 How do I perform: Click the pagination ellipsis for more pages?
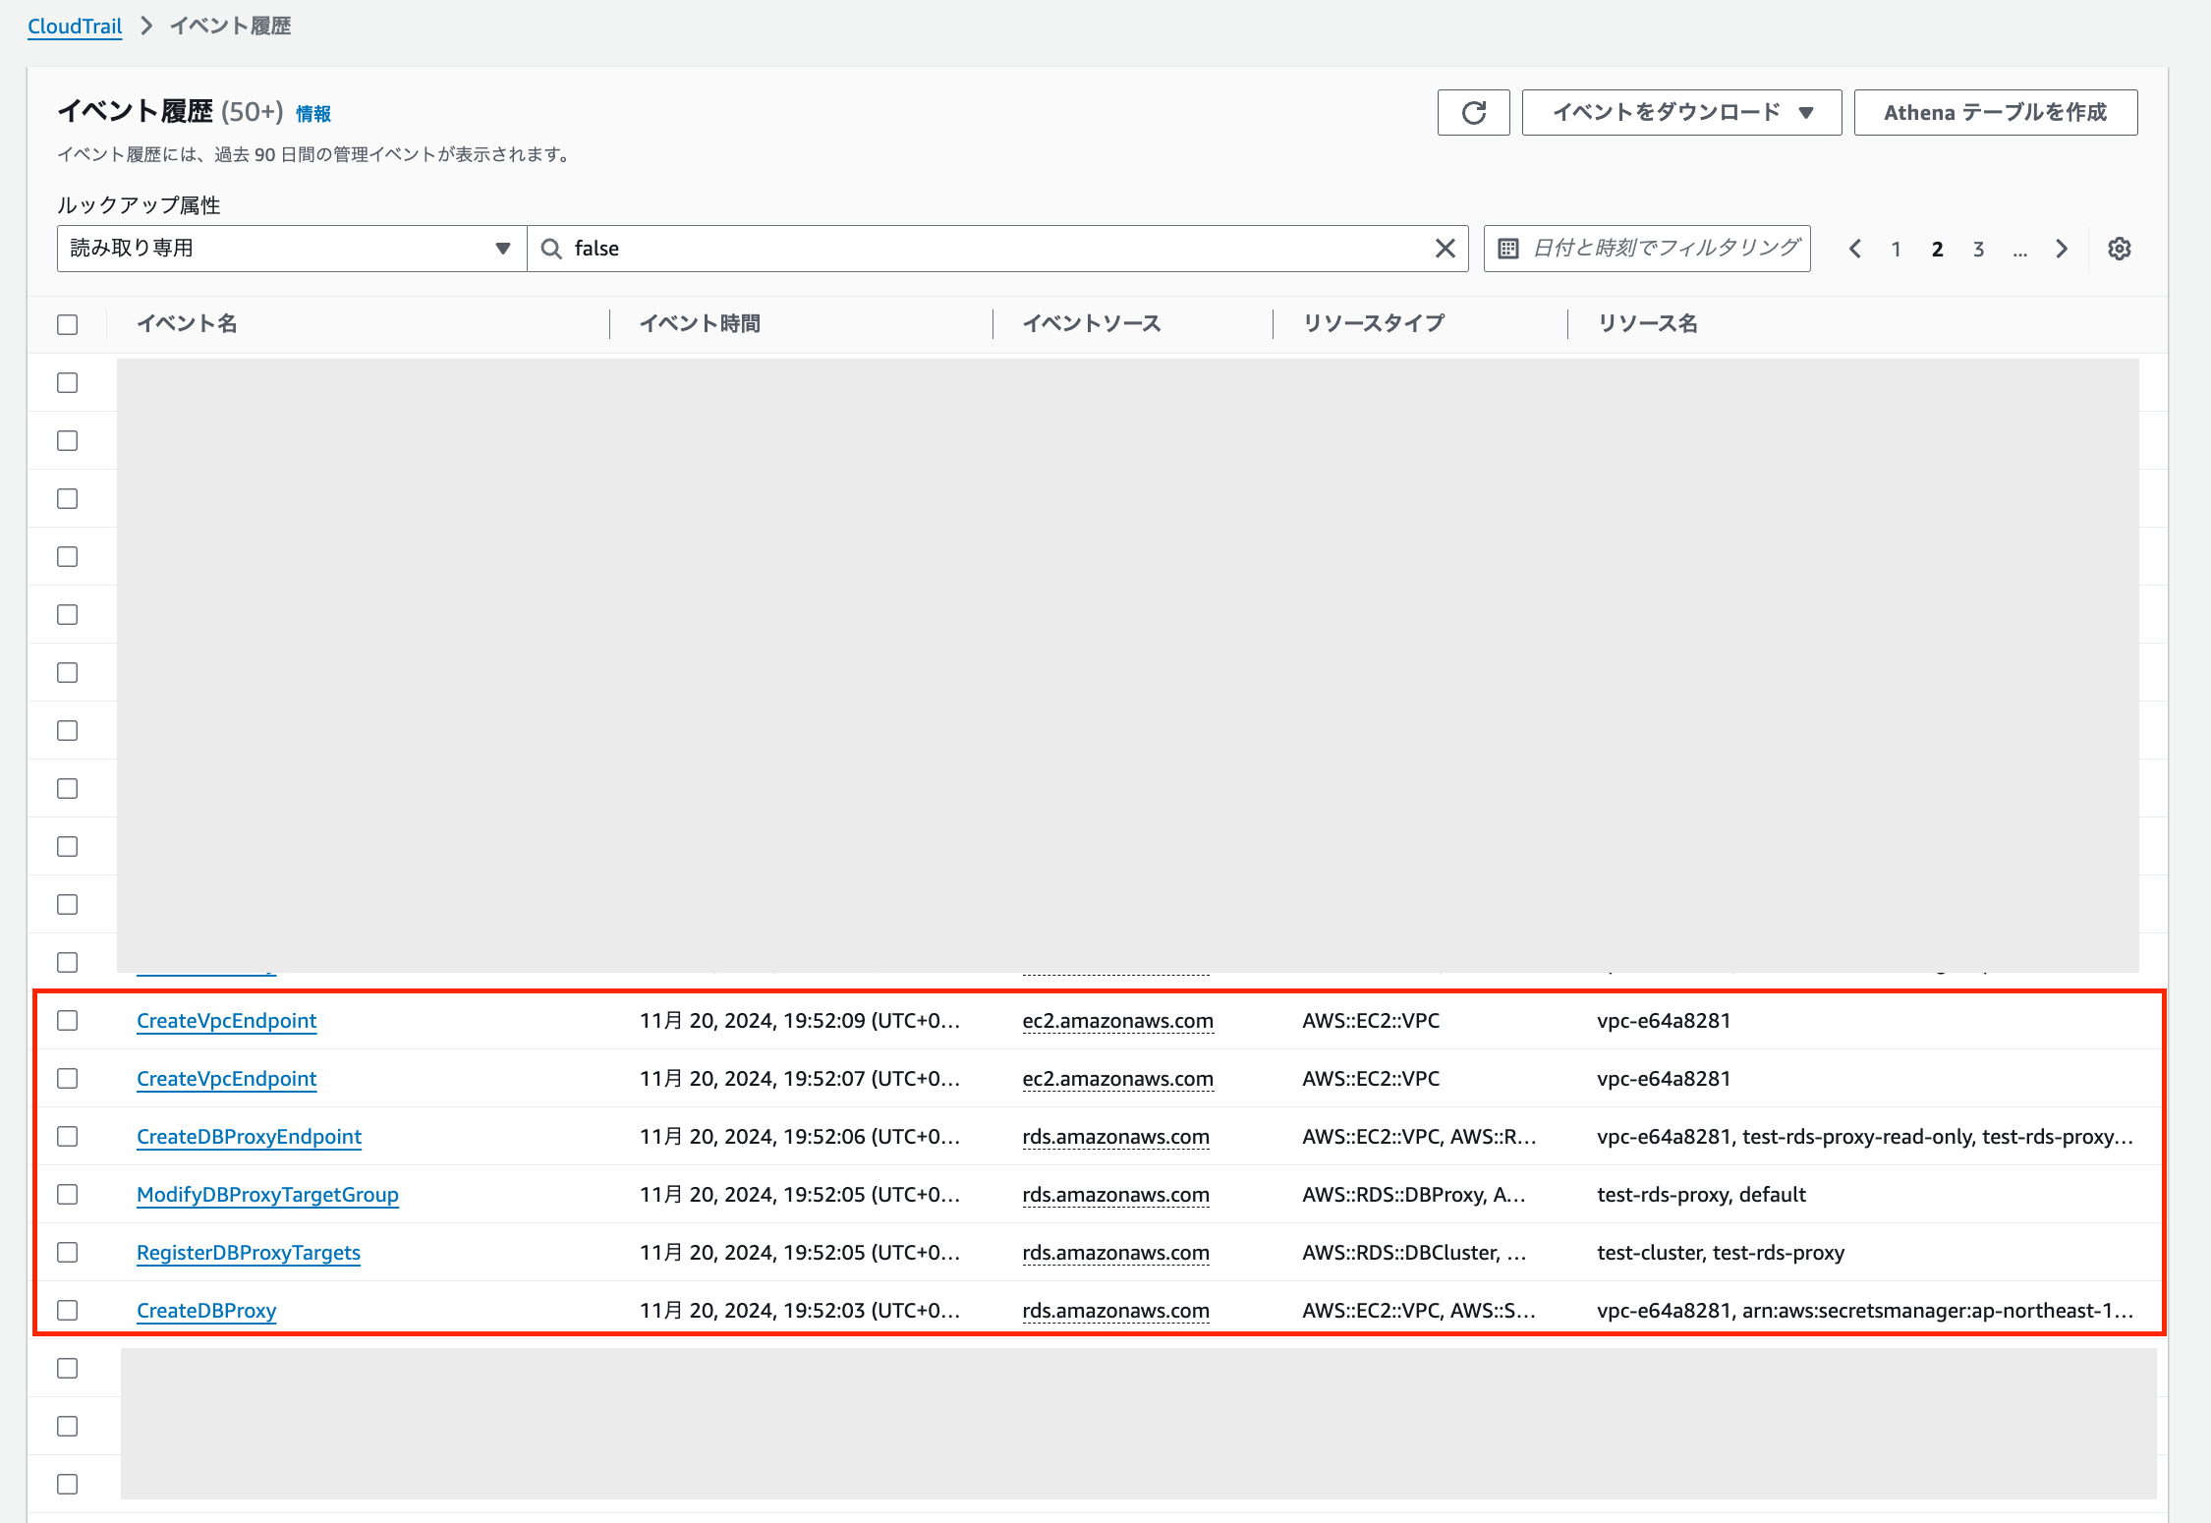point(2019,250)
